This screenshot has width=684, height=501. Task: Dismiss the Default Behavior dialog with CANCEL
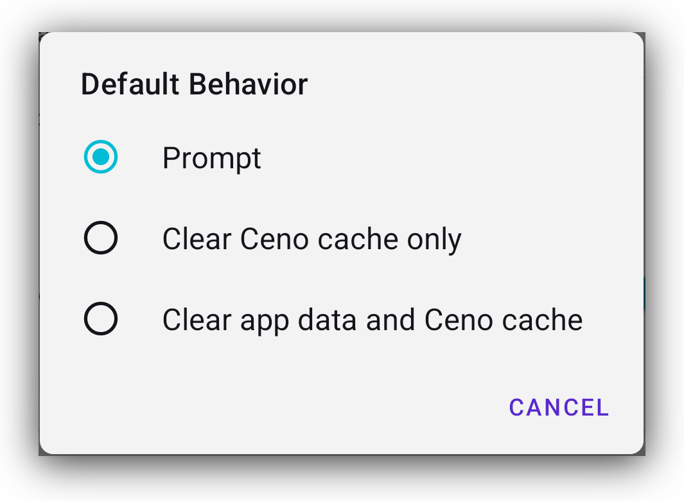(x=558, y=407)
